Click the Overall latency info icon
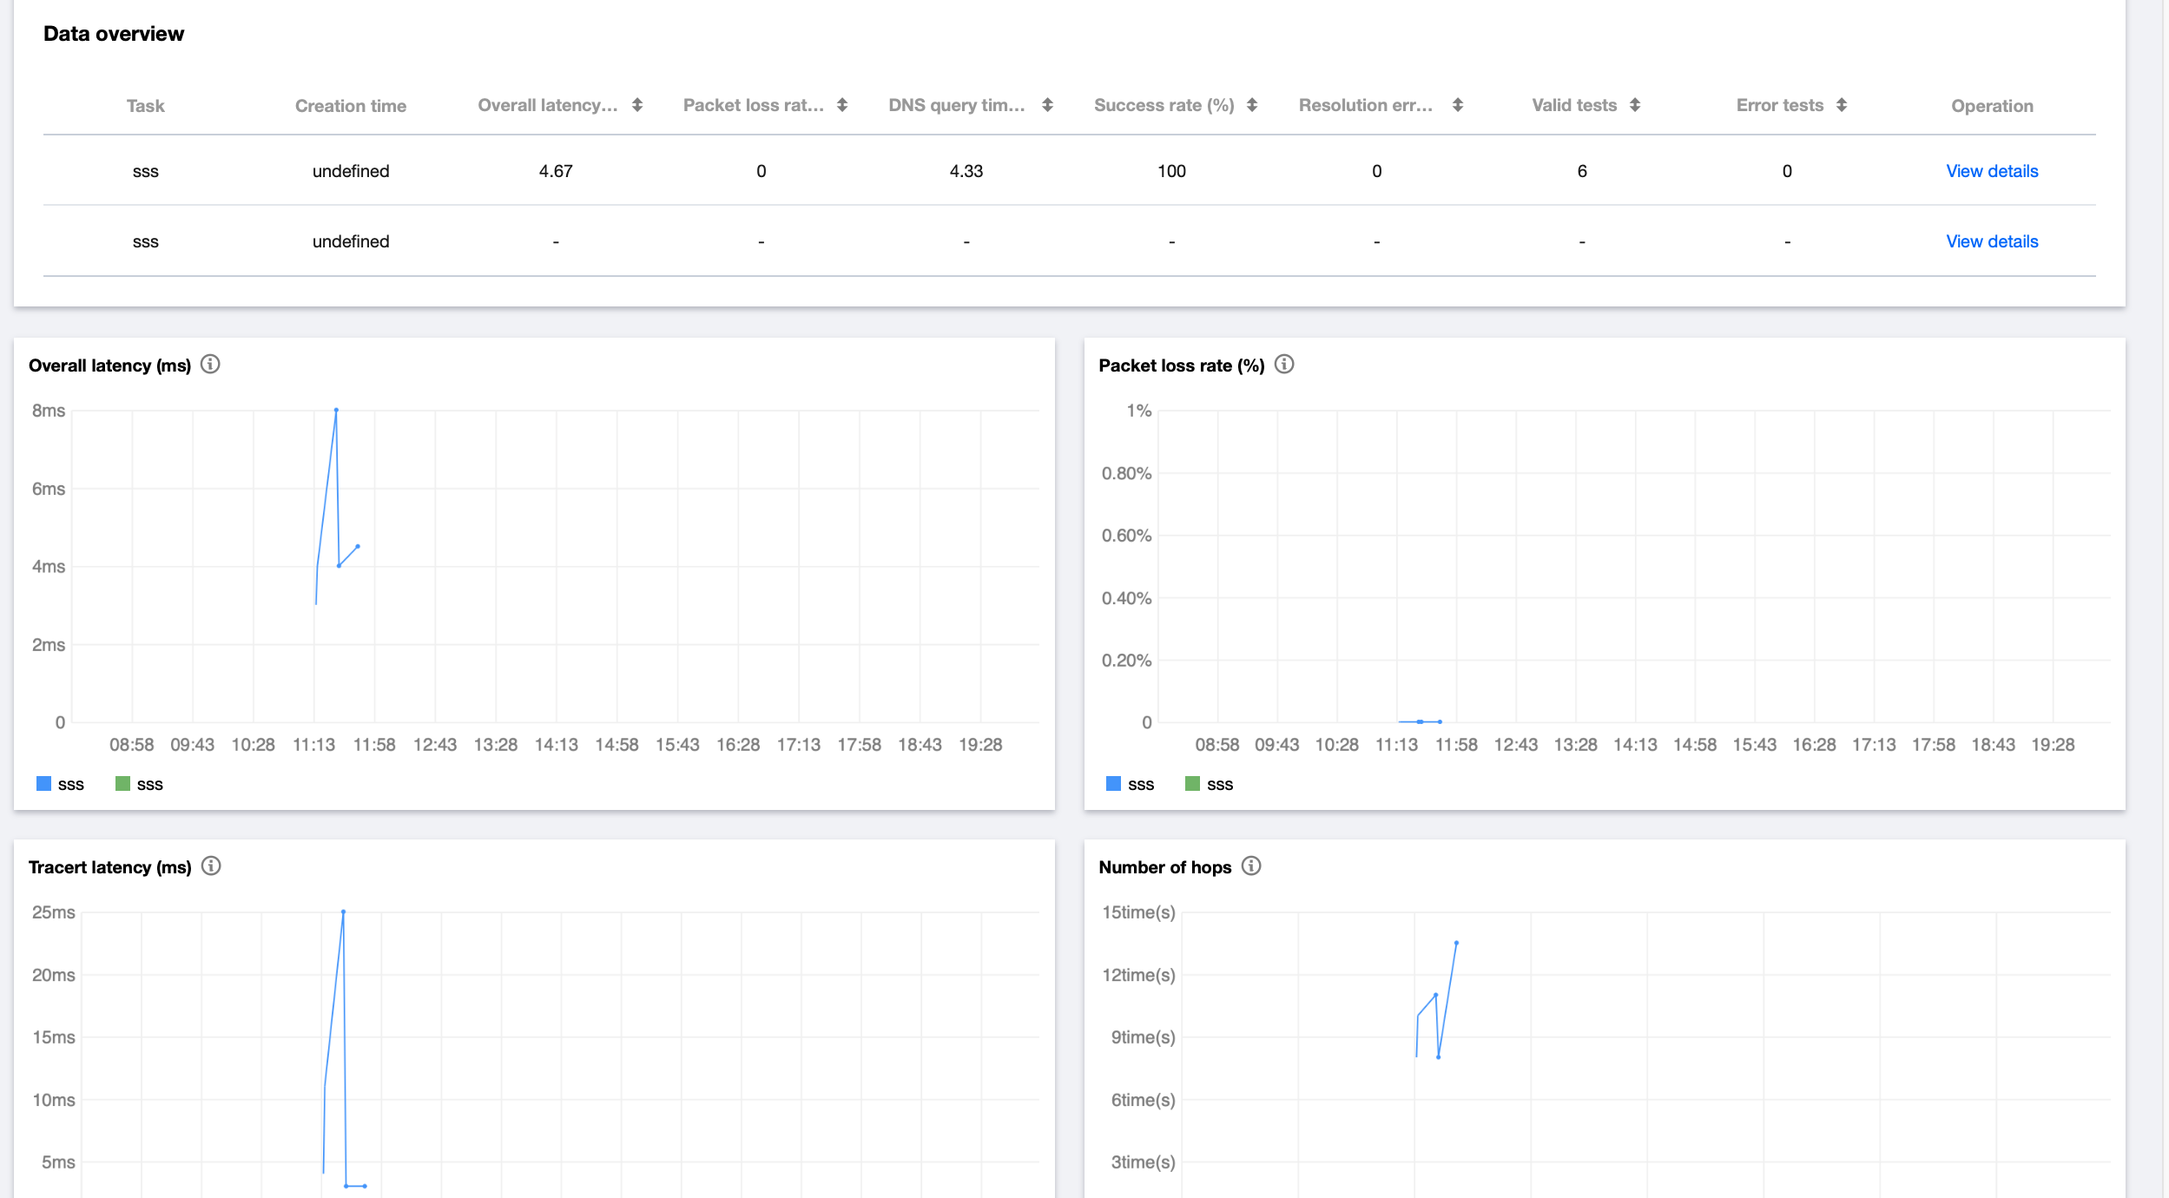 pyautogui.click(x=210, y=365)
